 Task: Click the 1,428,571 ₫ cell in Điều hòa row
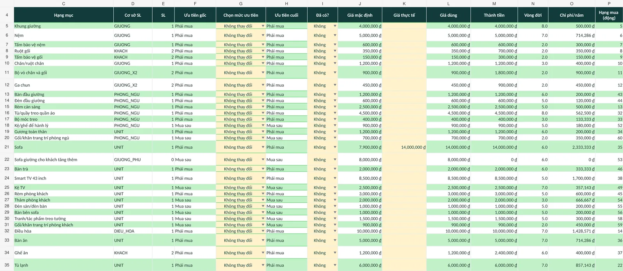pos(572,231)
